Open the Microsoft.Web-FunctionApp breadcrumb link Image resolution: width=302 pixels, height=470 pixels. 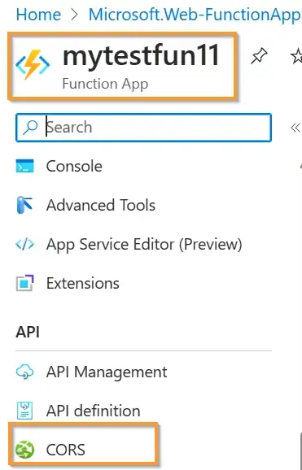195,15
